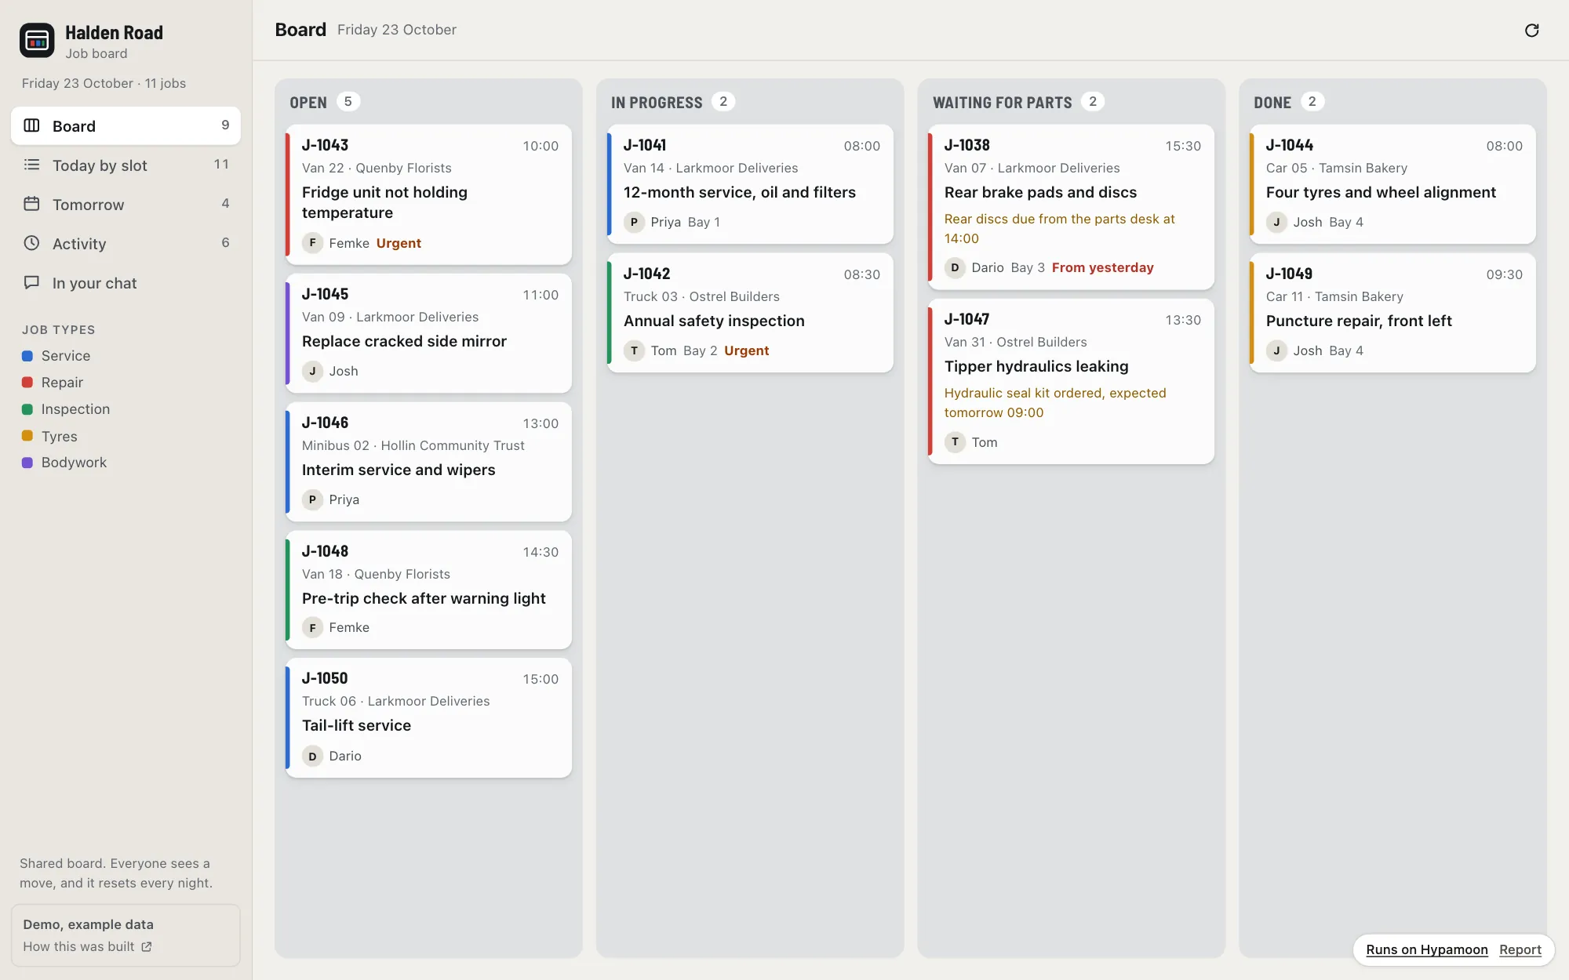The image size is (1569, 980).
Task: Click Dario's avatar on job J-1038
Action: (955, 267)
